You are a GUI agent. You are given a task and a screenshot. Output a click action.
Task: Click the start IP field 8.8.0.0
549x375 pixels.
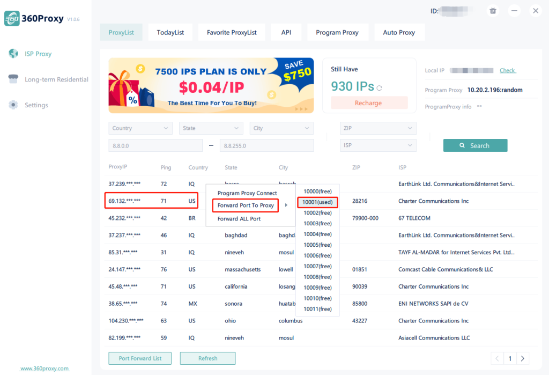(x=155, y=145)
